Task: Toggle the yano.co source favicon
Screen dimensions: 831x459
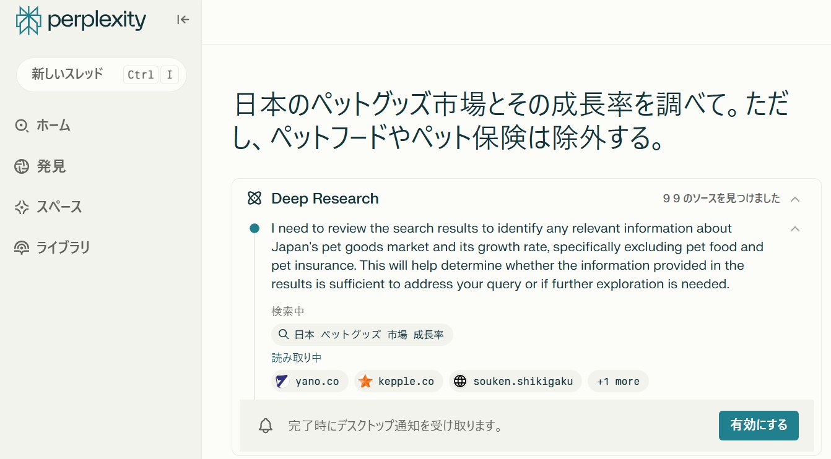Action: [x=281, y=381]
